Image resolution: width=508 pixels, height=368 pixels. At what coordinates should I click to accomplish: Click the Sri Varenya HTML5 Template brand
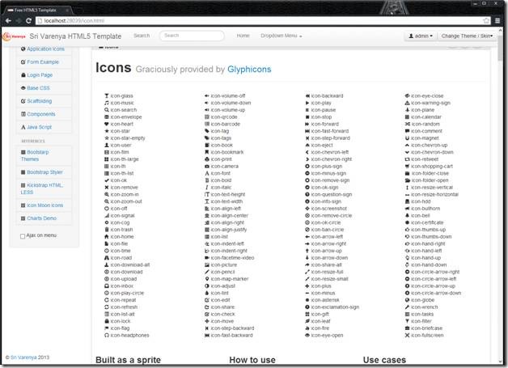[x=75, y=36]
